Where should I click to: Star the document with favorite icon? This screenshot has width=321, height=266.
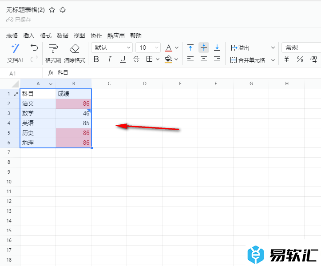point(52,10)
